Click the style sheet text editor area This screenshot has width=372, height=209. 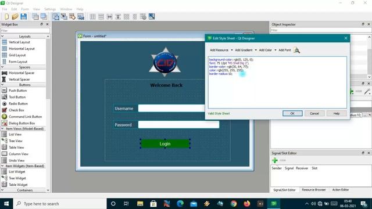[x=277, y=82]
